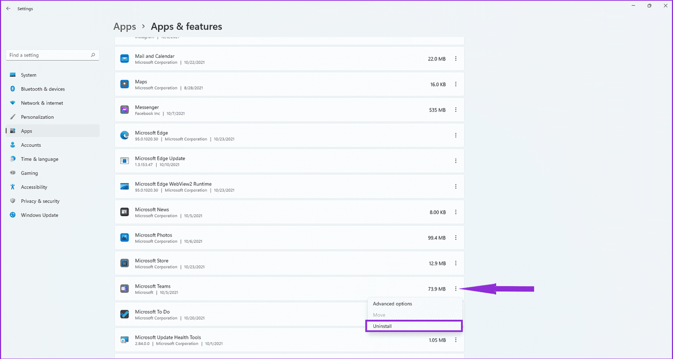This screenshot has height=359, width=673.
Task: Click the Messenger app icon
Action: (x=125, y=110)
